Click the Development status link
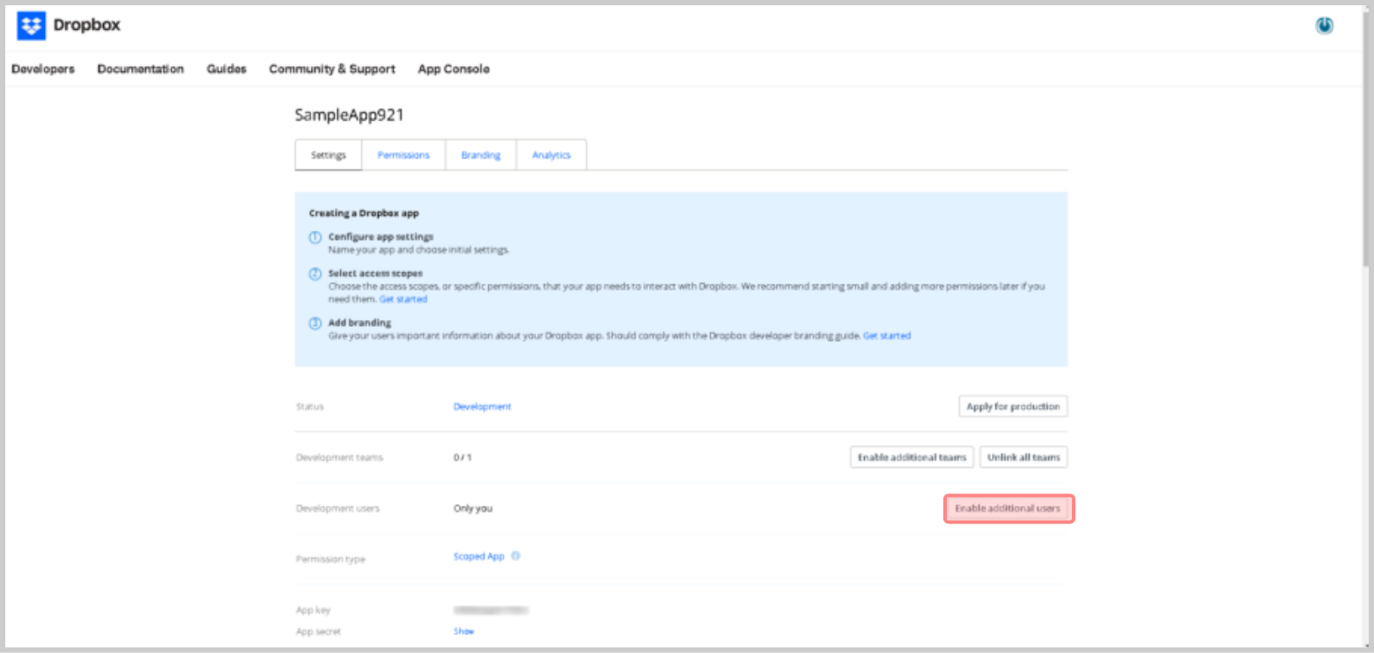This screenshot has width=1374, height=653. point(482,406)
